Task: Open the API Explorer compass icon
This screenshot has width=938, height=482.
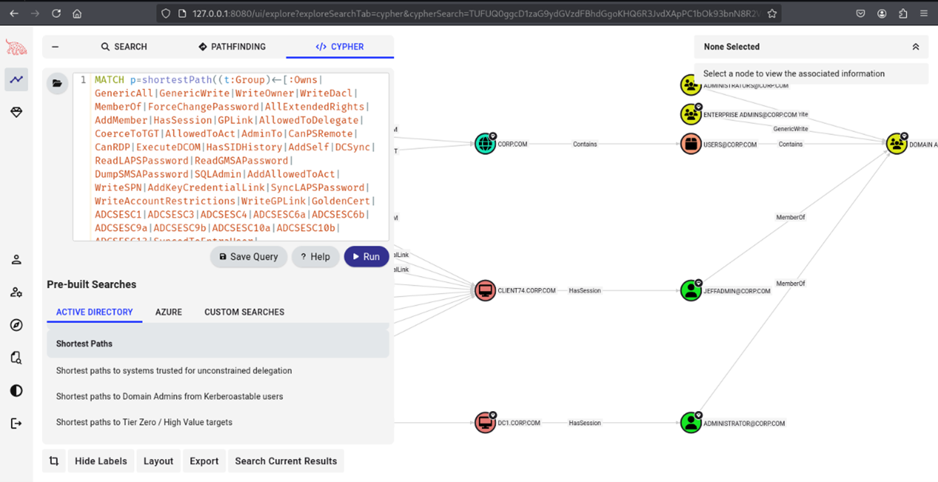Action: tap(16, 326)
